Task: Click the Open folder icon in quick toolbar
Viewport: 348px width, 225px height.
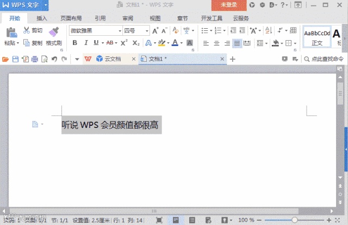Action: [x=5, y=59]
